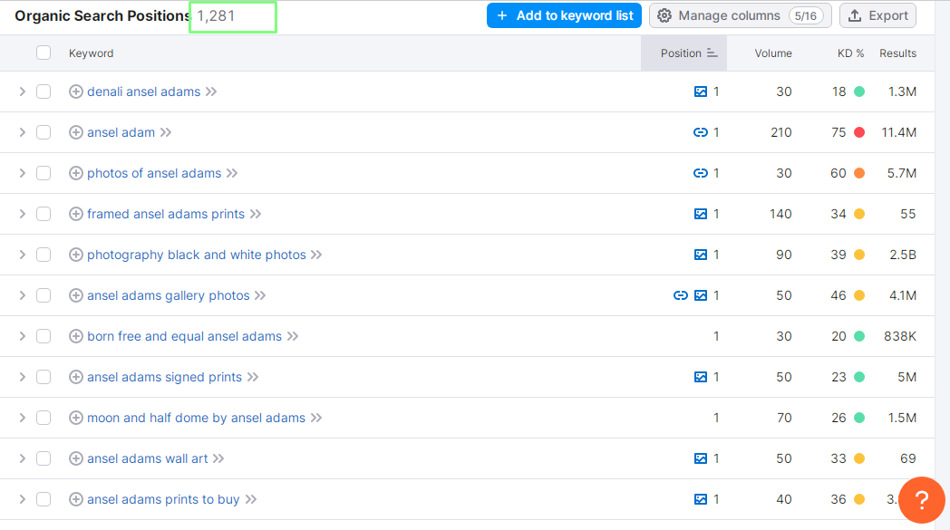This screenshot has height=530, width=950.
Task: Expand the 'ansel adams signed prints' row
Action: tap(23, 377)
